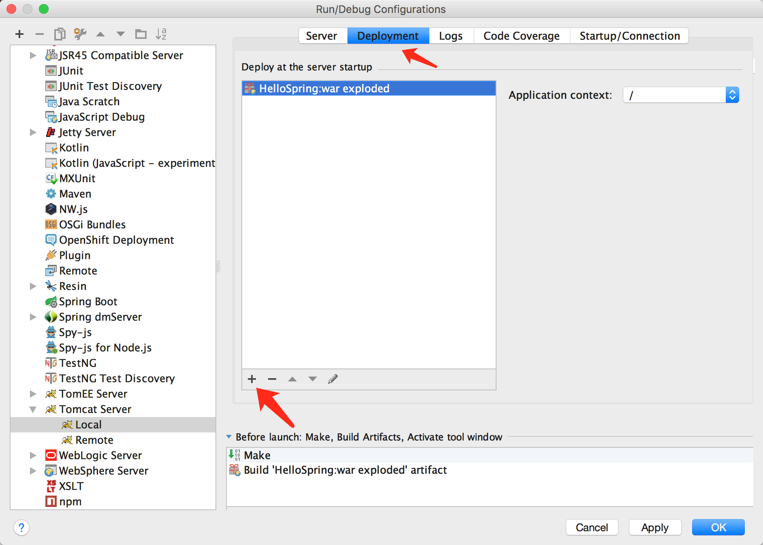Viewport: 763px width, 545px height.
Task: Click MXUnit icon in list
Action: [51, 178]
